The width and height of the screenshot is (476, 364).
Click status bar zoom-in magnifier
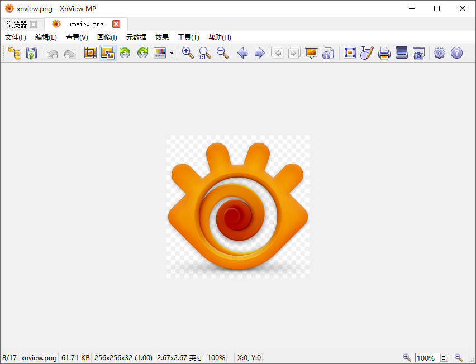click(407, 358)
